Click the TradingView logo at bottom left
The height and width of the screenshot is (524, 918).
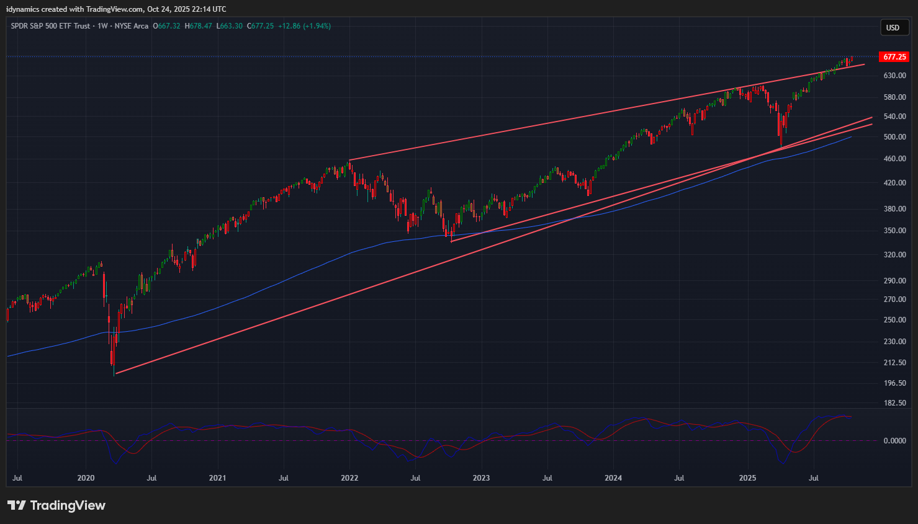click(56, 505)
